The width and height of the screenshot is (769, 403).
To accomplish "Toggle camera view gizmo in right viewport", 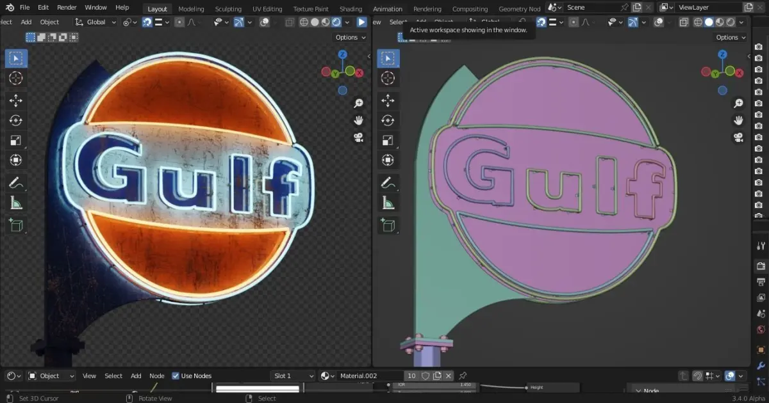I will 739,138.
